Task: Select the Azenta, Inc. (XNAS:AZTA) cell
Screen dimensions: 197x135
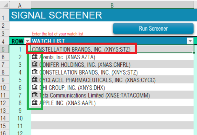Action: (x=112, y=57)
